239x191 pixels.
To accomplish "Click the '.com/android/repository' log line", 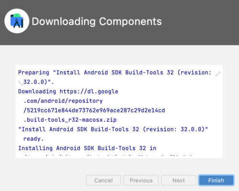I will (63, 101).
